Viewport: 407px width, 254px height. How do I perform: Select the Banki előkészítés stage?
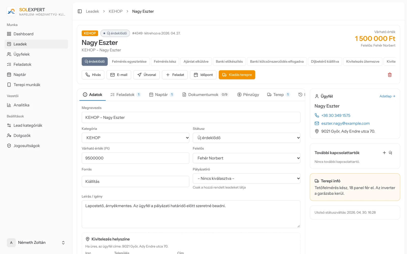click(229, 61)
